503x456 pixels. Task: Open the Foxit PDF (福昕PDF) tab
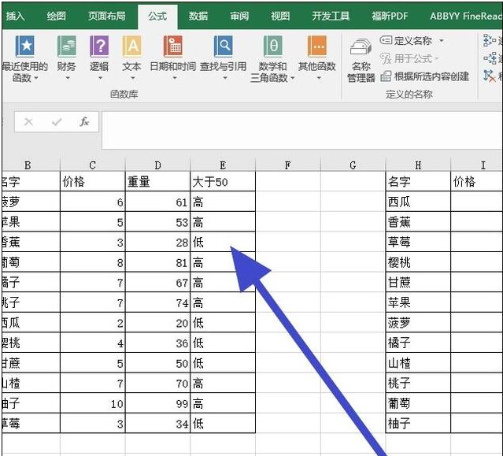click(x=390, y=16)
